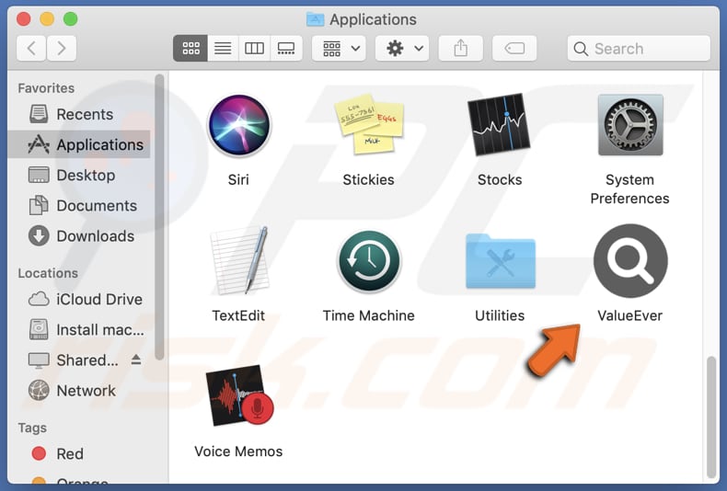
Task: Click the Locations section header
Action: [48, 273]
